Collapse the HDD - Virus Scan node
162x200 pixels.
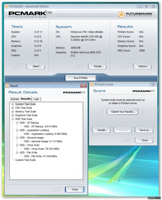[x=17, y=145]
